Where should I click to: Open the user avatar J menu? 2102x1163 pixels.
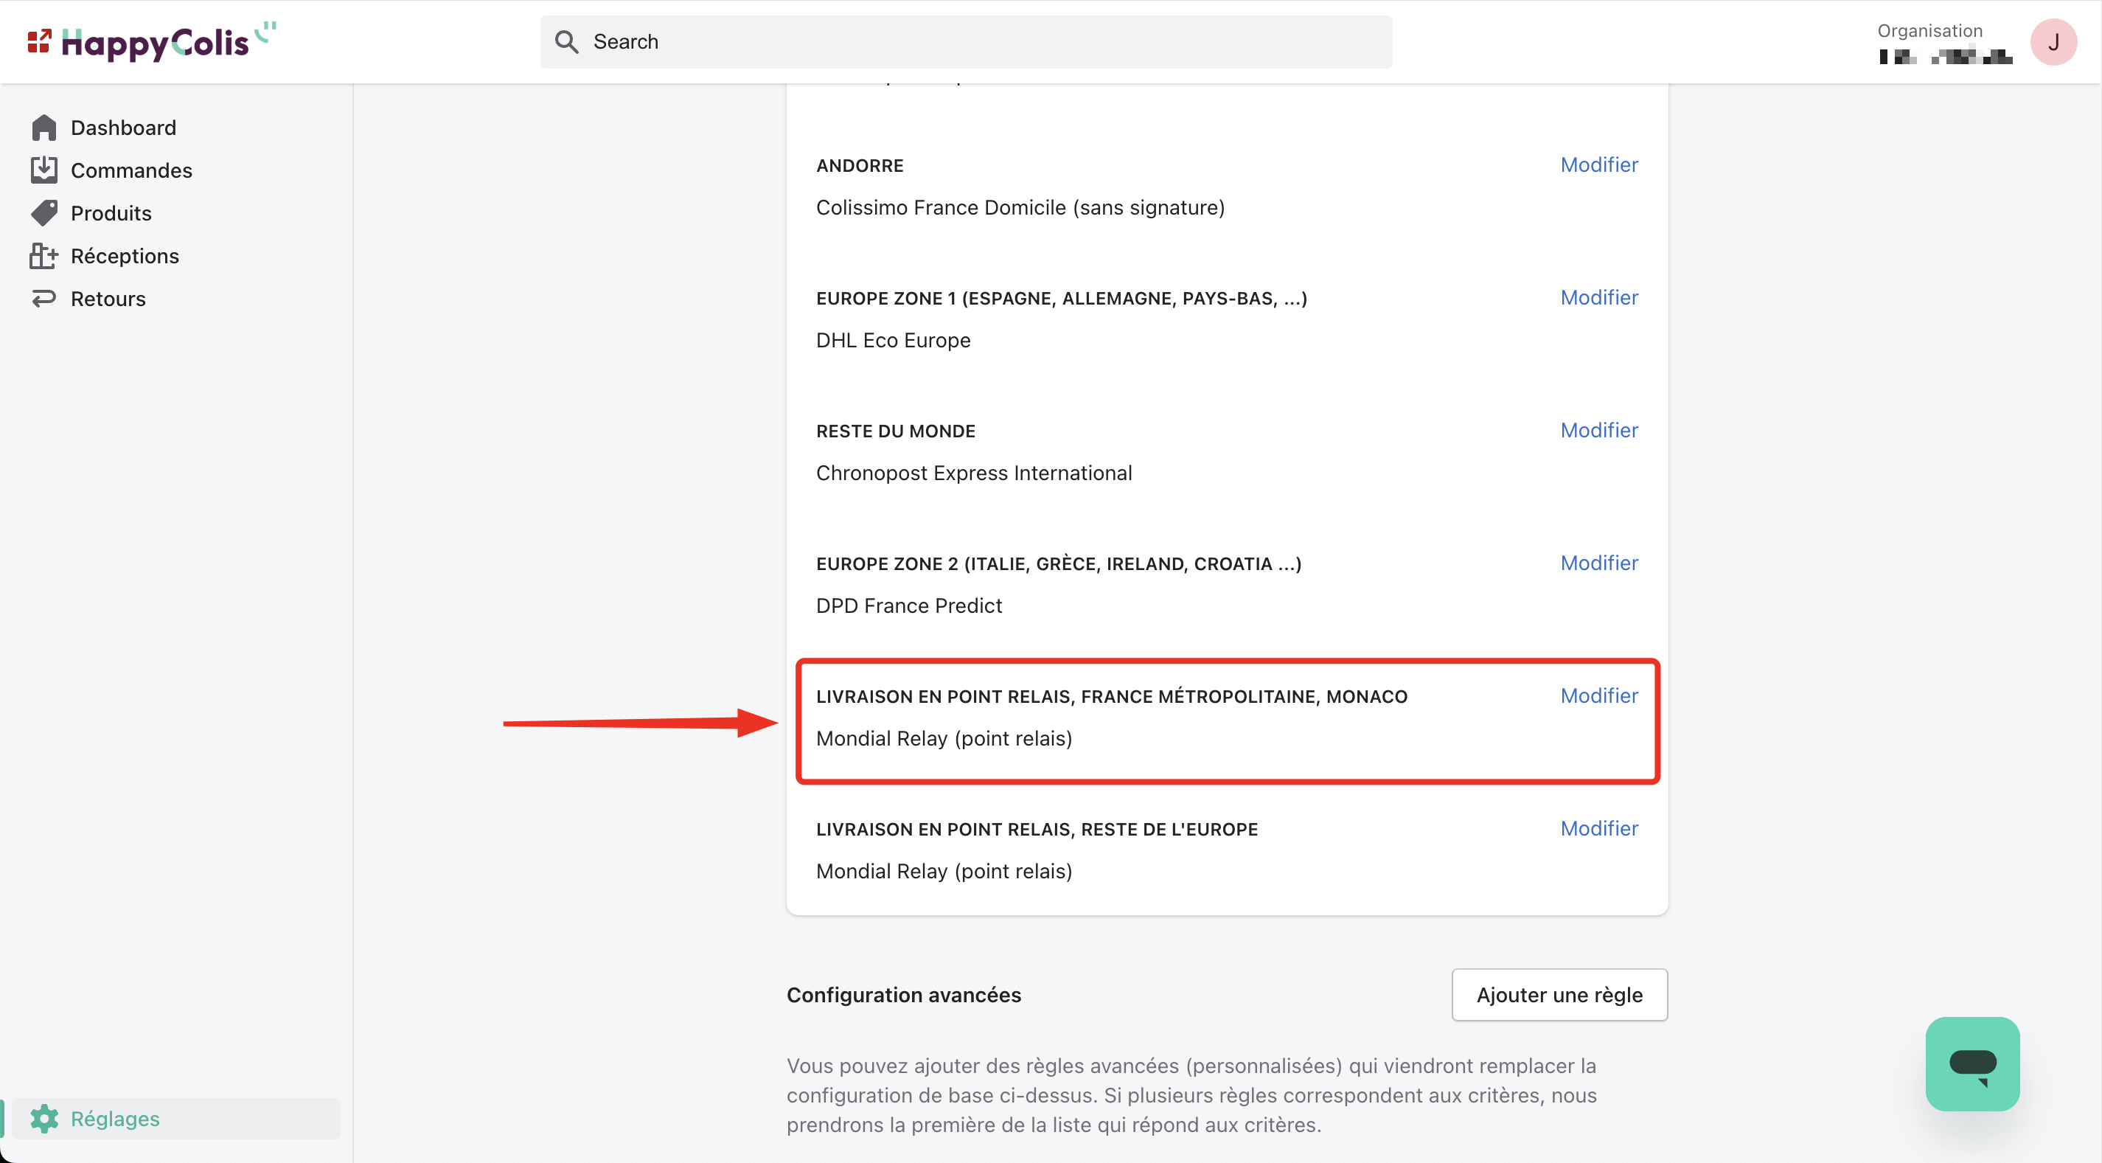pos(2053,41)
